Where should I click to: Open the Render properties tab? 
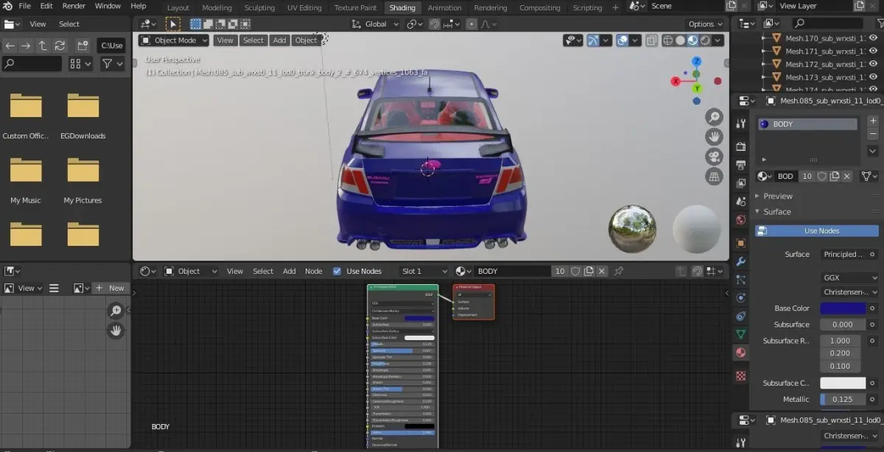(741, 146)
